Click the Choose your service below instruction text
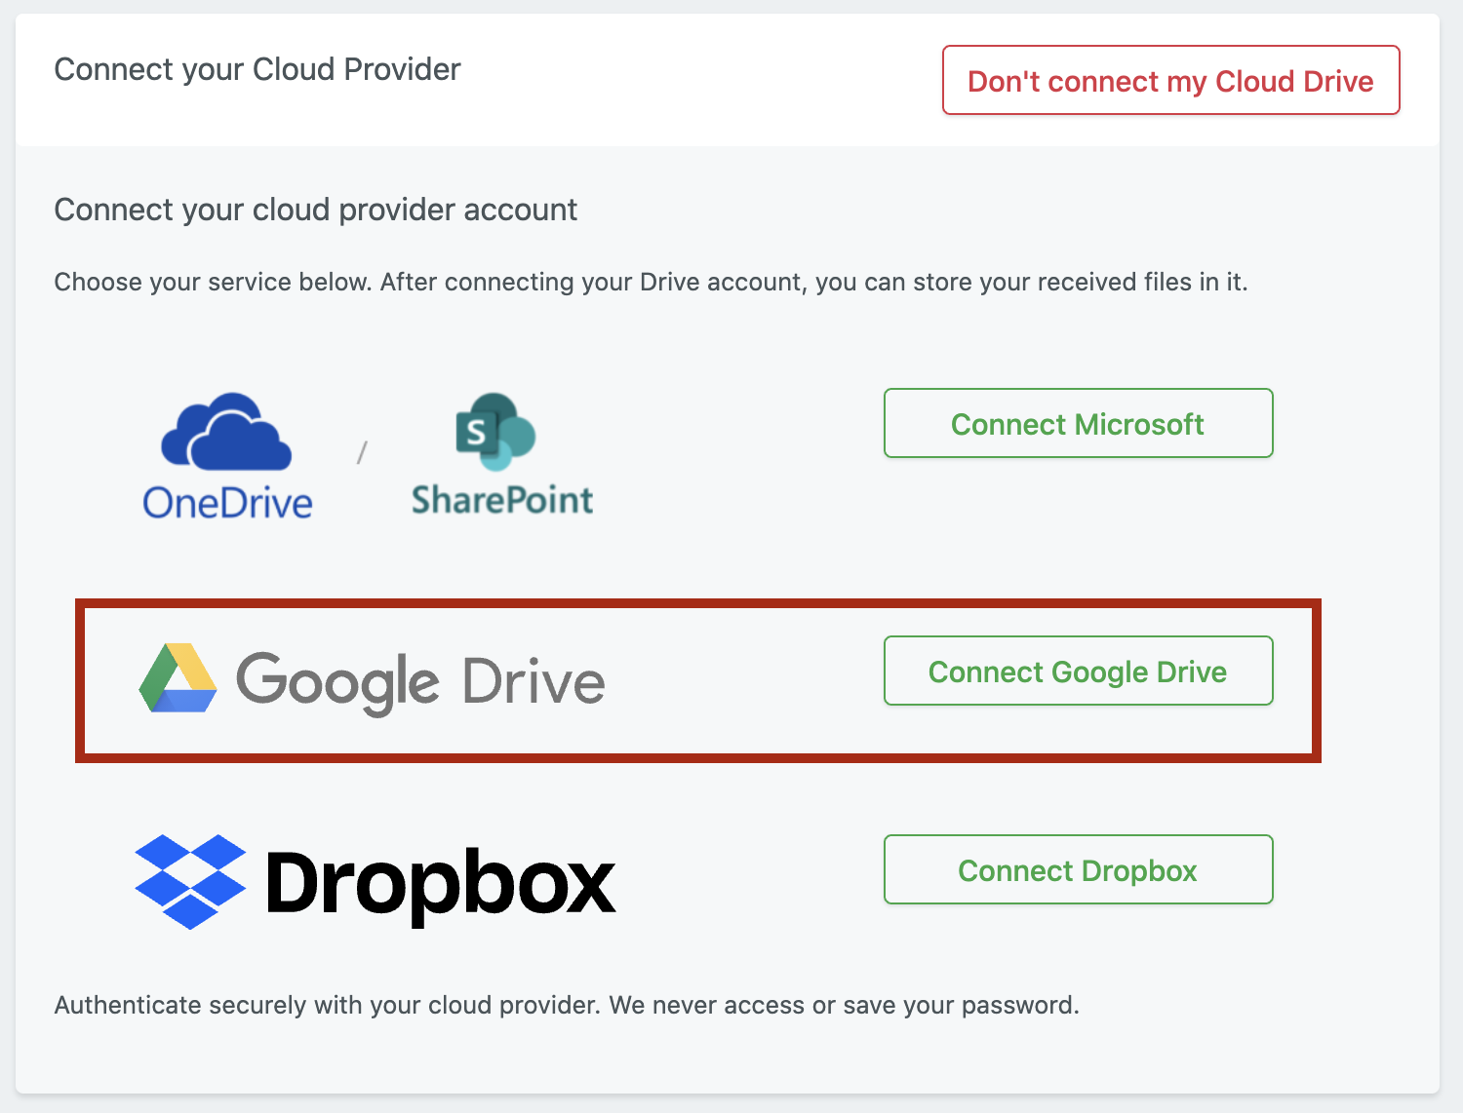 pos(651,282)
